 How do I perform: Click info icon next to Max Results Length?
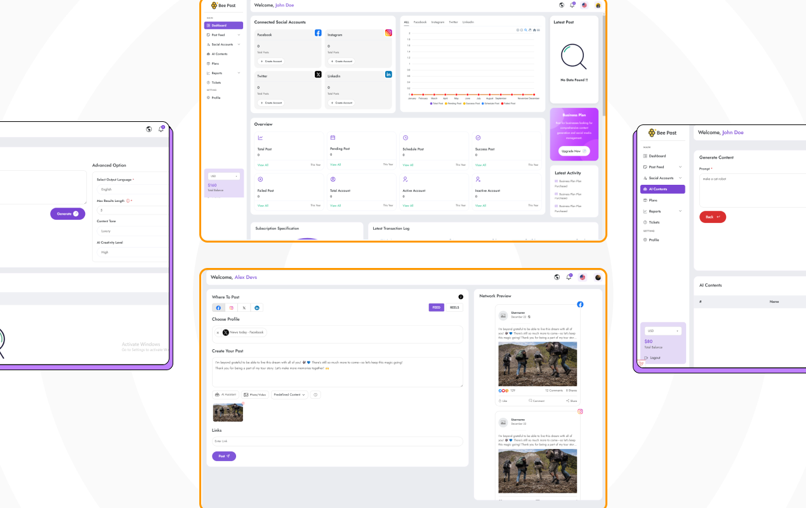[x=128, y=201]
